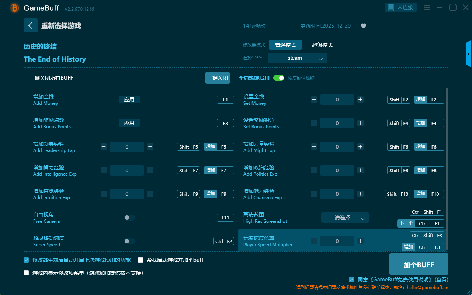Increase Set Money value with plus

(x=360, y=100)
